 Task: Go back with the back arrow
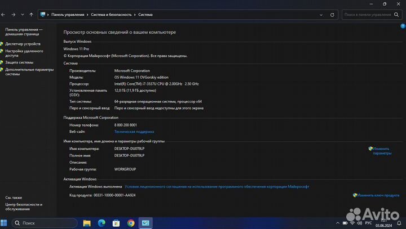tap(3, 15)
